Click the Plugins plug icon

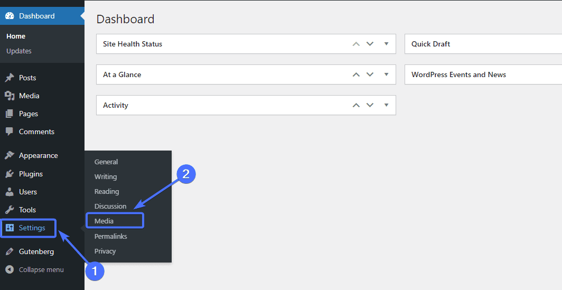[x=10, y=174]
